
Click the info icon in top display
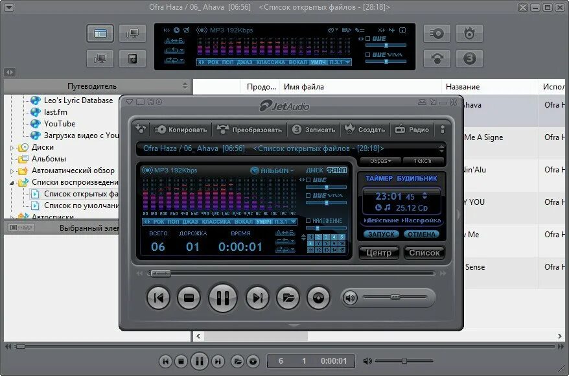tap(402, 30)
